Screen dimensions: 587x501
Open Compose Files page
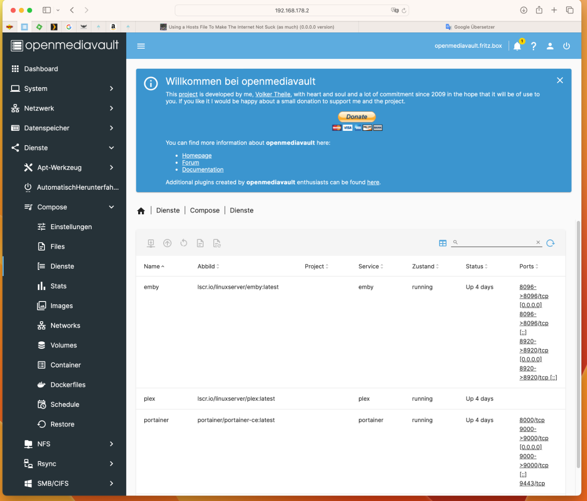pos(64,246)
